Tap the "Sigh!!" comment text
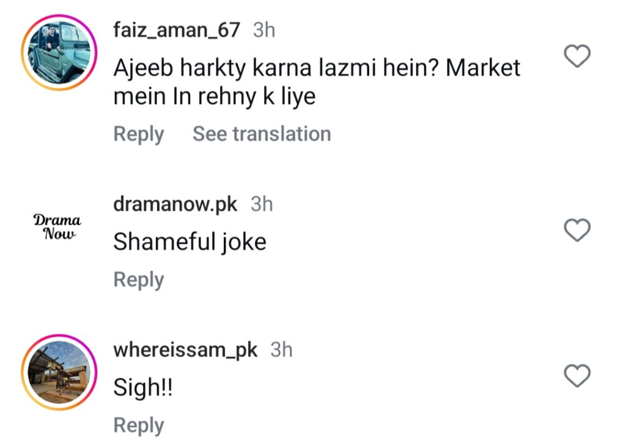Screen dimensions: 626x448 tap(143, 388)
